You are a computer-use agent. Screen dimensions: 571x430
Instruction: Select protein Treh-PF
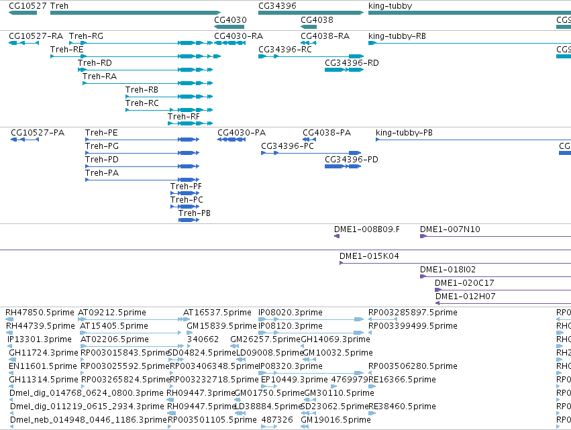(185, 193)
